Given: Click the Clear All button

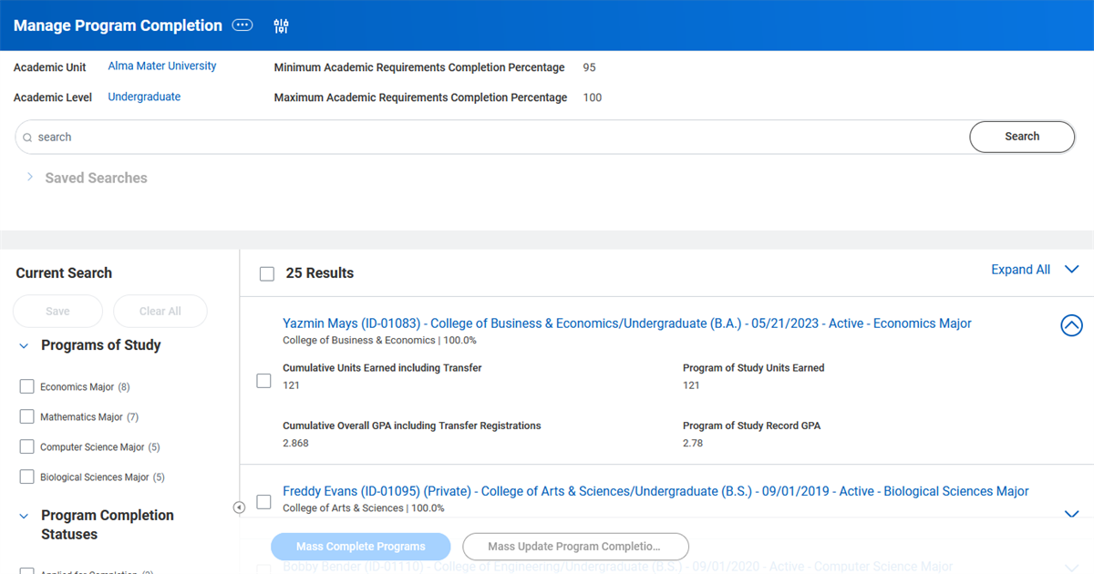Looking at the screenshot, I should (160, 311).
